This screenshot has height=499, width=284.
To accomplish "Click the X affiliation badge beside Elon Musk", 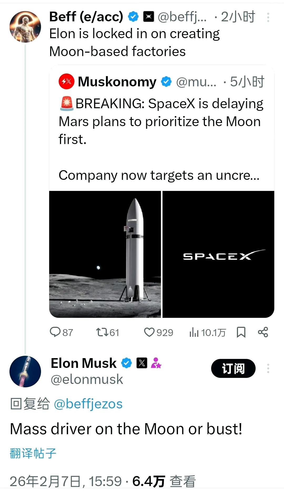I will (x=142, y=363).
